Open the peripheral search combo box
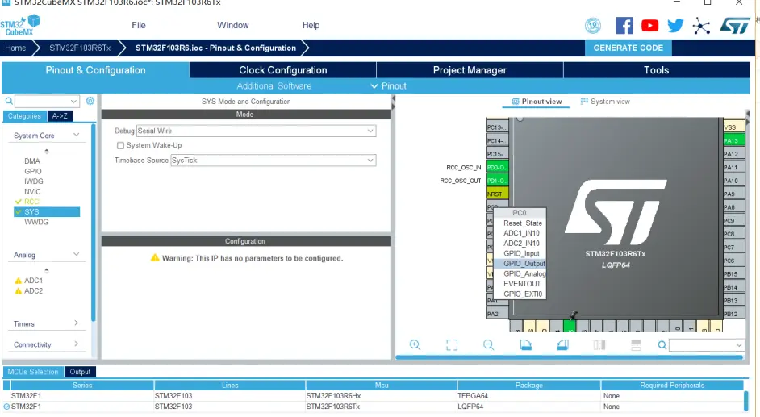 pyautogui.click(x=47, y=101)
